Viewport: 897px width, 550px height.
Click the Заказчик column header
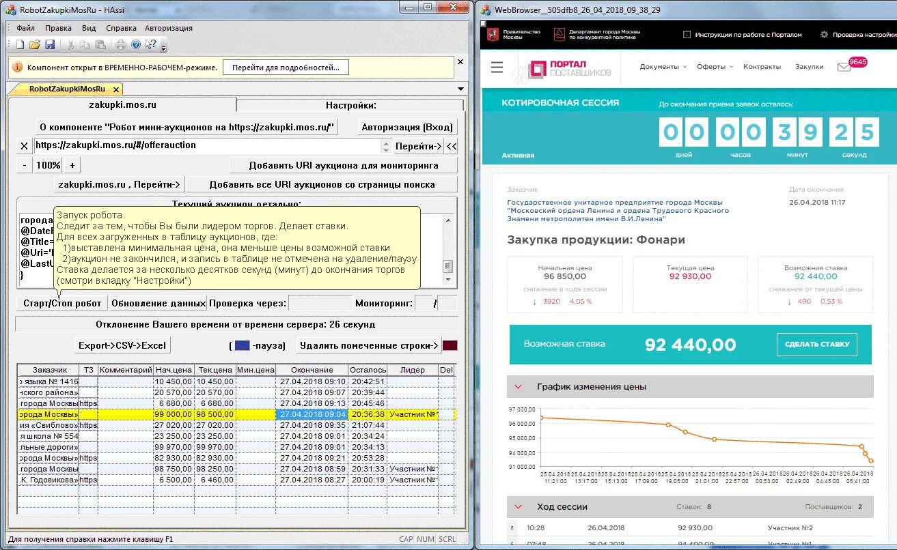(49, 370)
